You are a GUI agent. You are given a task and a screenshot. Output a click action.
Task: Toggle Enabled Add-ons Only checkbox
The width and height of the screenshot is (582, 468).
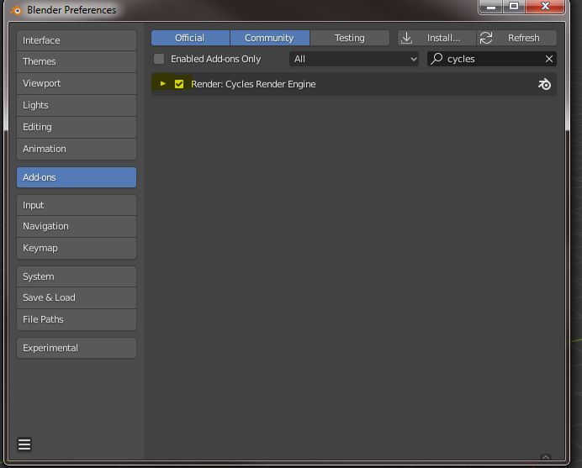pos(159,59)
